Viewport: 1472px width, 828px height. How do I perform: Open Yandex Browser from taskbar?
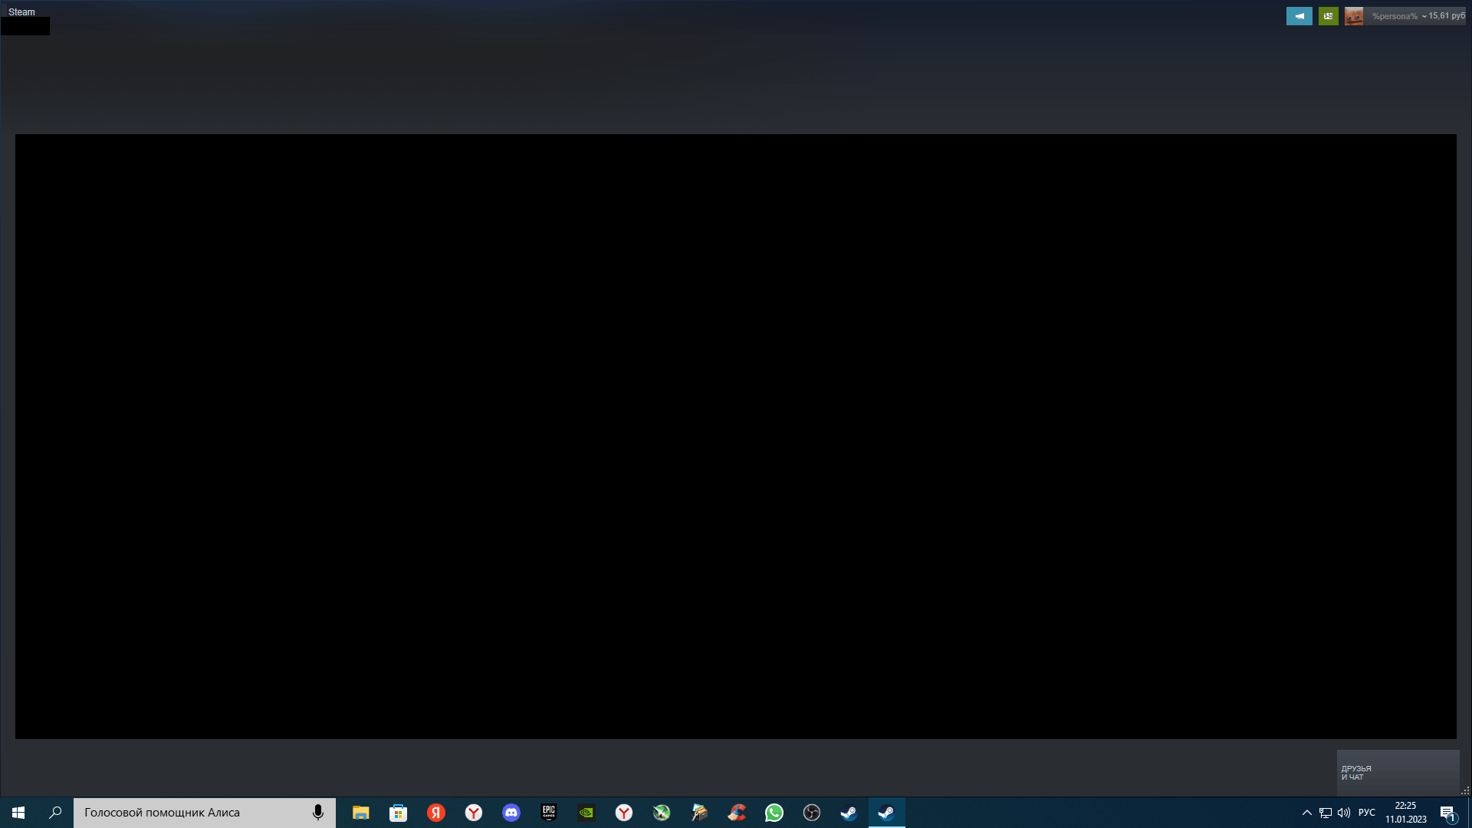473,812
